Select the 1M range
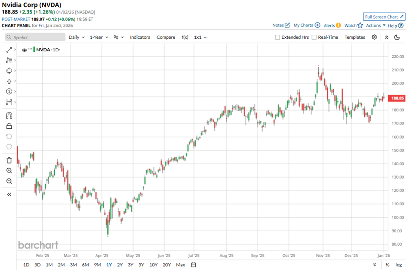The height and width of the screenshot is (273, 409). 49,265
